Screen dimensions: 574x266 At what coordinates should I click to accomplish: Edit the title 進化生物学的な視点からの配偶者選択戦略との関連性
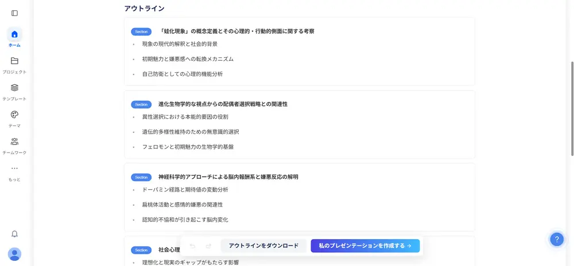(x=223, y=104)
